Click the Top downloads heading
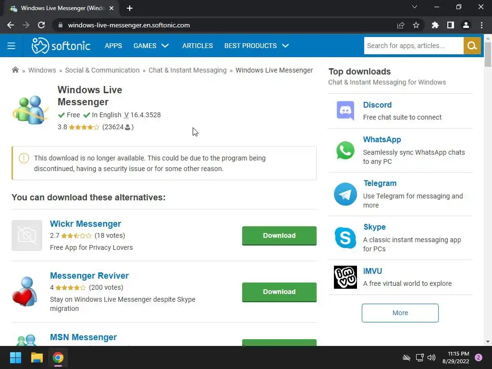 pos(359,72)
